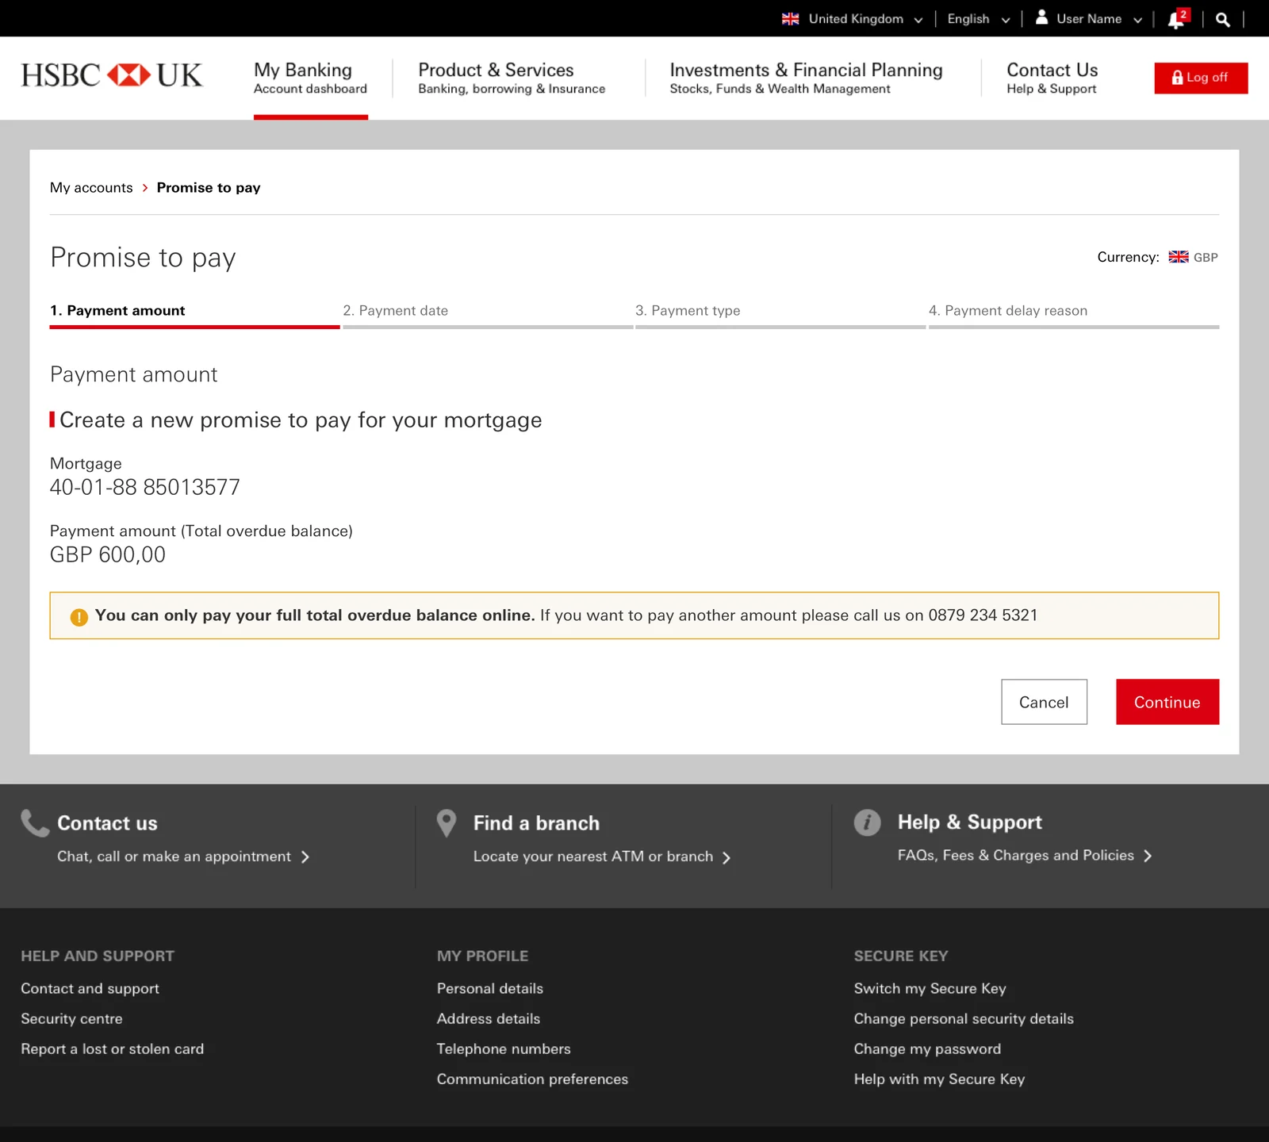Image resolution: width=1269 pixels, height=1142 pixels.
Task: Open Address details footer link
Action: click(489, 1018)
